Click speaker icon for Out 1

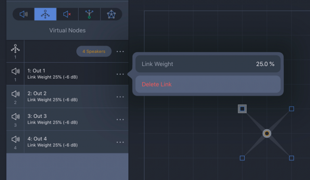[15, 71]
